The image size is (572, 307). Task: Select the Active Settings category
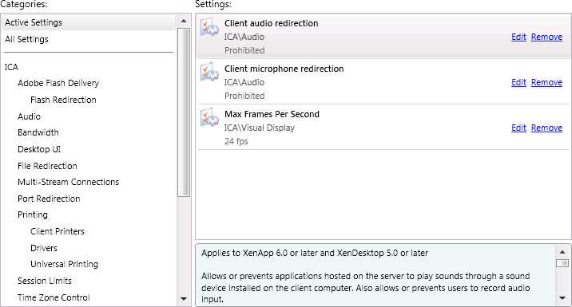(89, 22)
